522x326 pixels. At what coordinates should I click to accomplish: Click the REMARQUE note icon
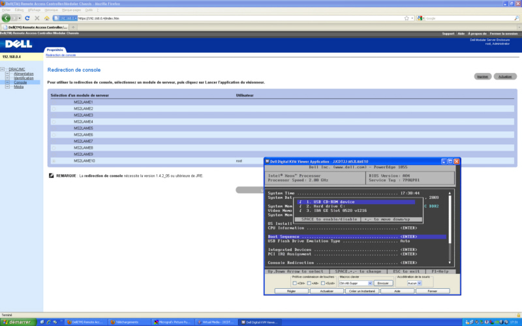52,175
